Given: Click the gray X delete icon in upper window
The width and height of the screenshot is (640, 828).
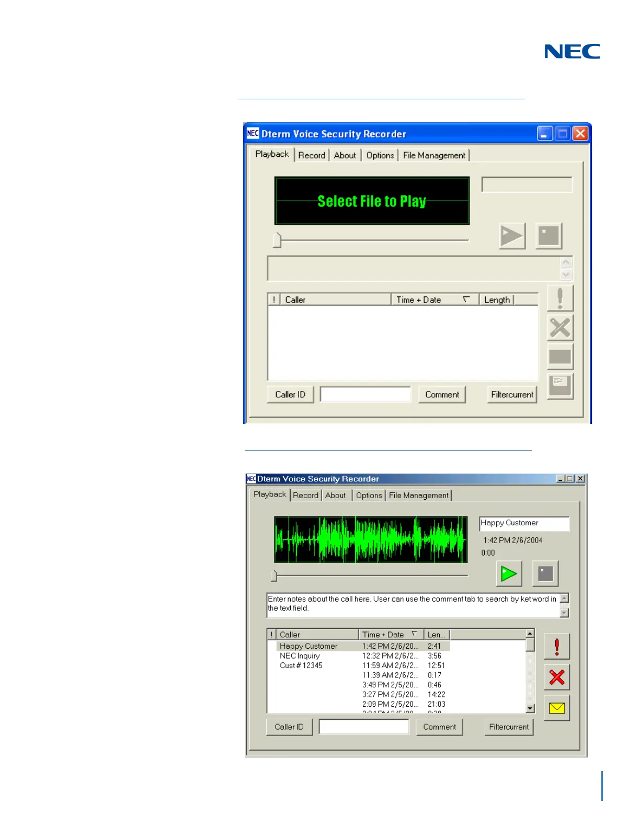Looking at the screenshot, I should click(x=560, y=328).
